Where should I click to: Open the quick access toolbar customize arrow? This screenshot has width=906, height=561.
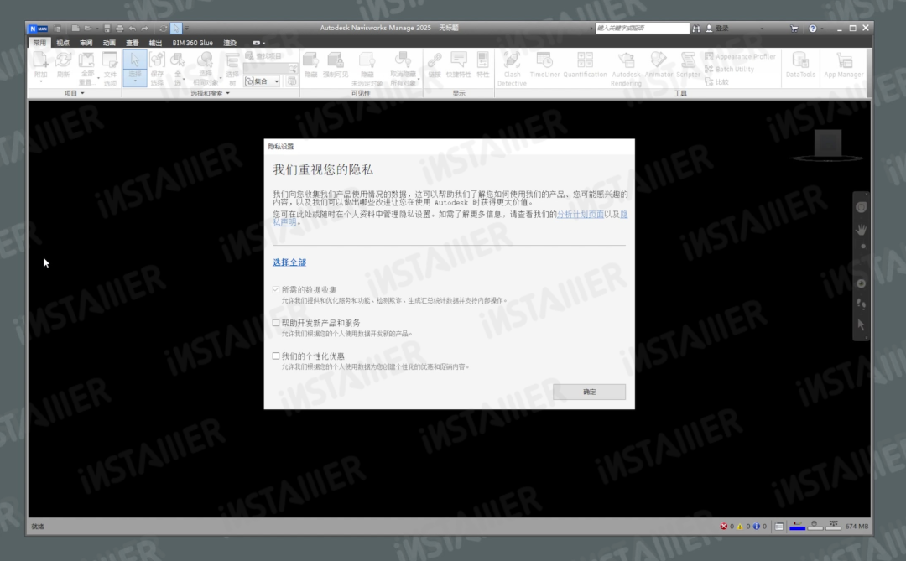coord(186,28)
